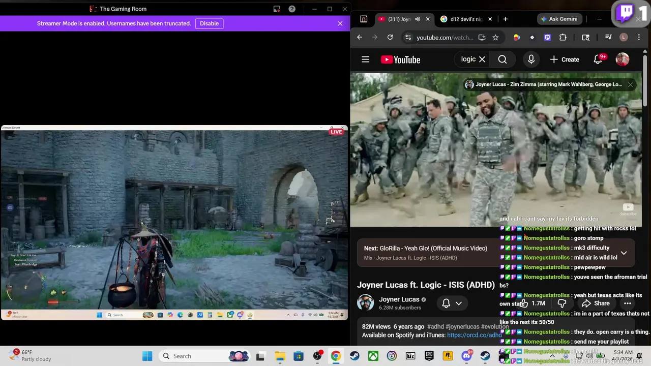Open the subscription notification dropdown chevron
The width and height of the screenshot is (651, 366).
[x=459, y=303]
